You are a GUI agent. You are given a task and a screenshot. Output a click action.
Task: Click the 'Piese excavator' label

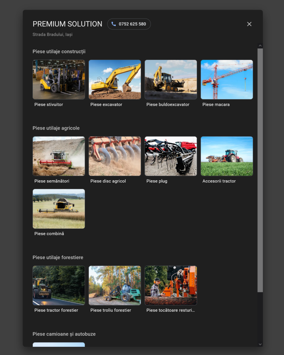(x=106, y=104)
